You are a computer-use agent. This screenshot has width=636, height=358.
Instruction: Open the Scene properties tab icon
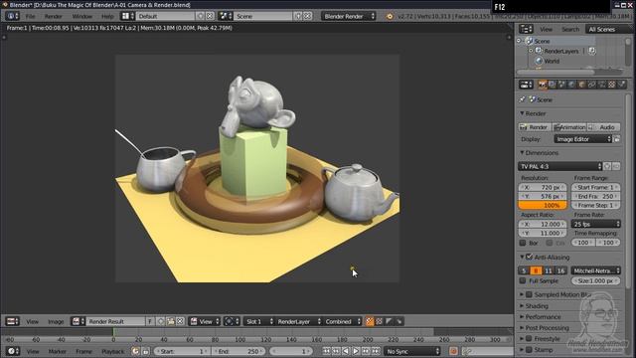tap(561, 85)
